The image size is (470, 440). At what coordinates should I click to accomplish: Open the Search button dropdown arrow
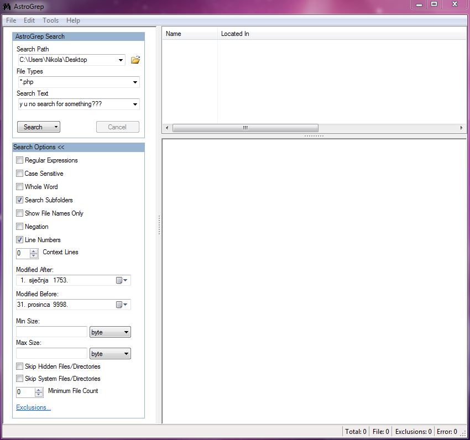[56, 127]
